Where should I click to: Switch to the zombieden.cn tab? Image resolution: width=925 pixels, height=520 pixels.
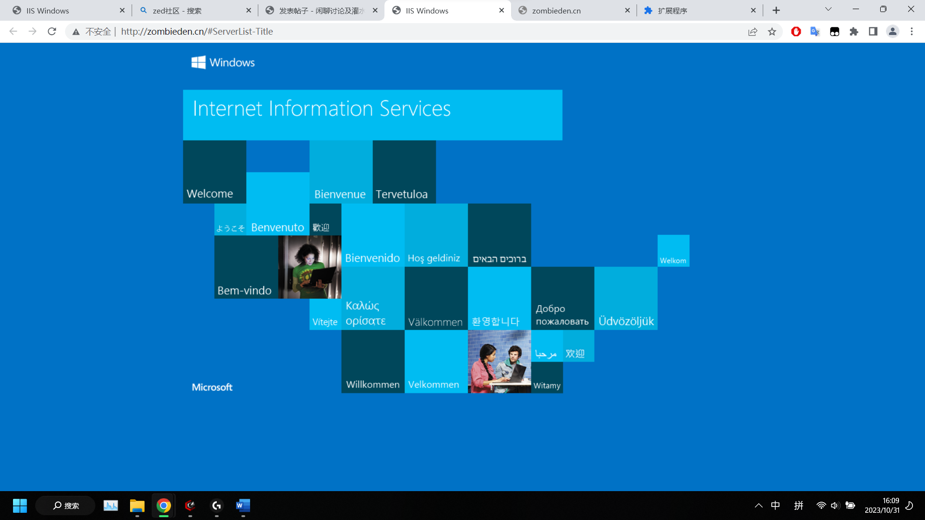pos(573,11)
